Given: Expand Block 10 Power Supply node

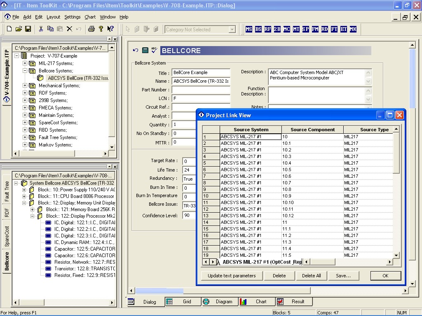Looking at the screenshot, I should [x=24, y=190].
